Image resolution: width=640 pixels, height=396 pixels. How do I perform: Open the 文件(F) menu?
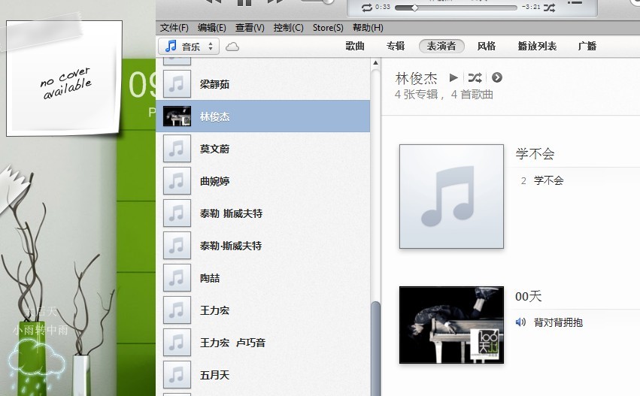pyautogui.click(x=174, y=28)
